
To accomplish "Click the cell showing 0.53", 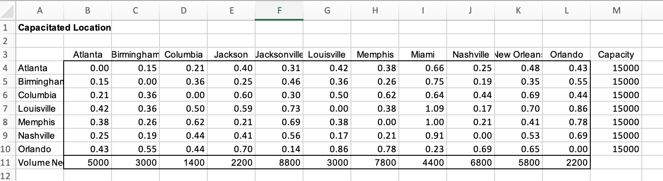I will (518, 136).
